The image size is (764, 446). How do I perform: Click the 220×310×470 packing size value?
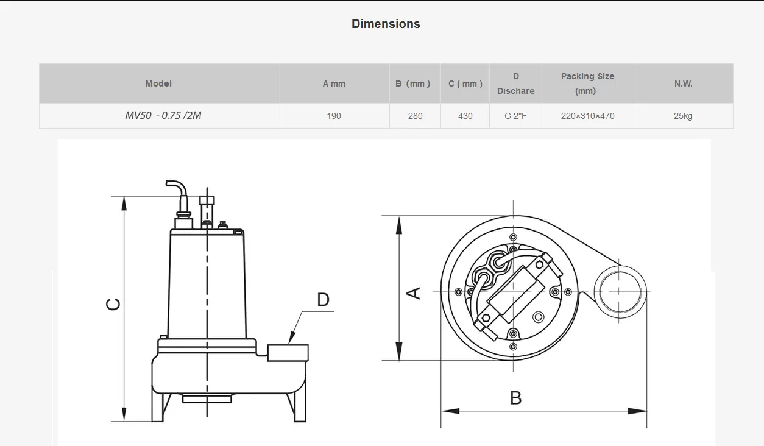[x=587, y=115]
